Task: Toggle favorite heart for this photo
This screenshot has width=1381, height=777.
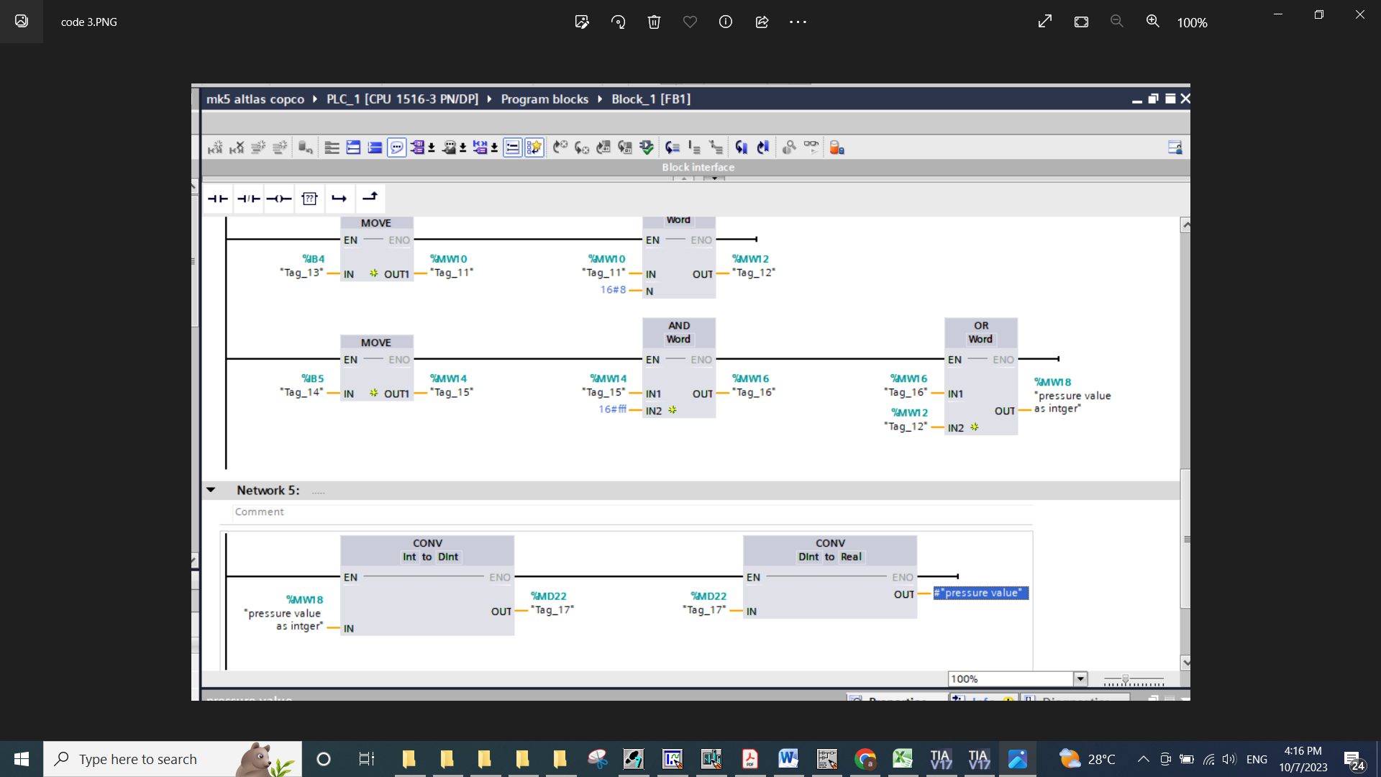Action: click(690, 22)
